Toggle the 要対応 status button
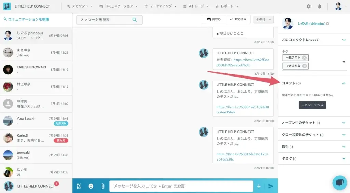The image size is (350, 193). coord(214,19)
